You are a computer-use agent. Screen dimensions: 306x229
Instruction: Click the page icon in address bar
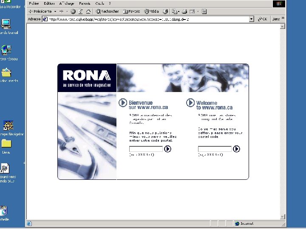(45, 19)
